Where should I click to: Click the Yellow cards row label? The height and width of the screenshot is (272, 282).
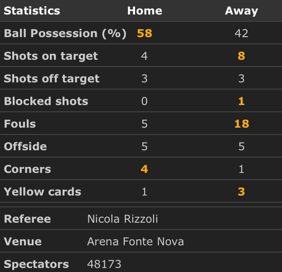coord(42,192)
